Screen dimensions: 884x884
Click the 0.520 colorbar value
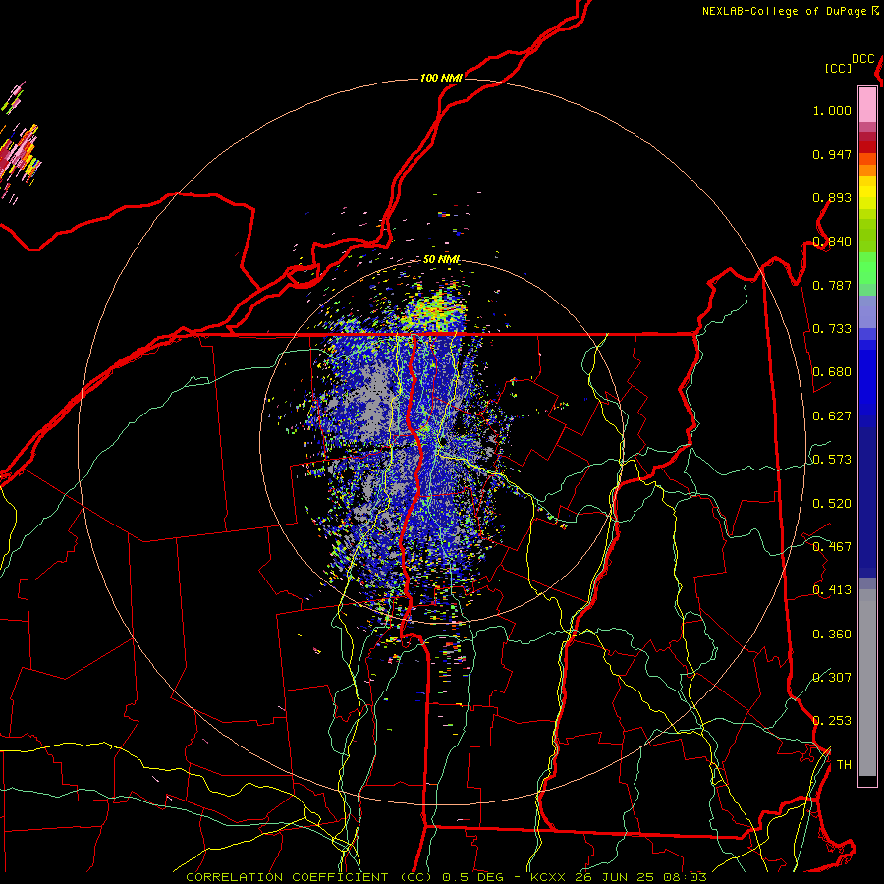(832, 504)
